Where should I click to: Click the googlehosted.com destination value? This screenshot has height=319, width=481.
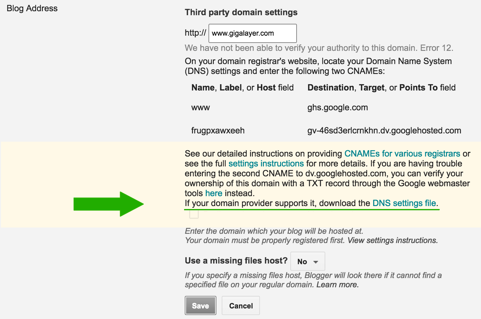click(384, 131)
